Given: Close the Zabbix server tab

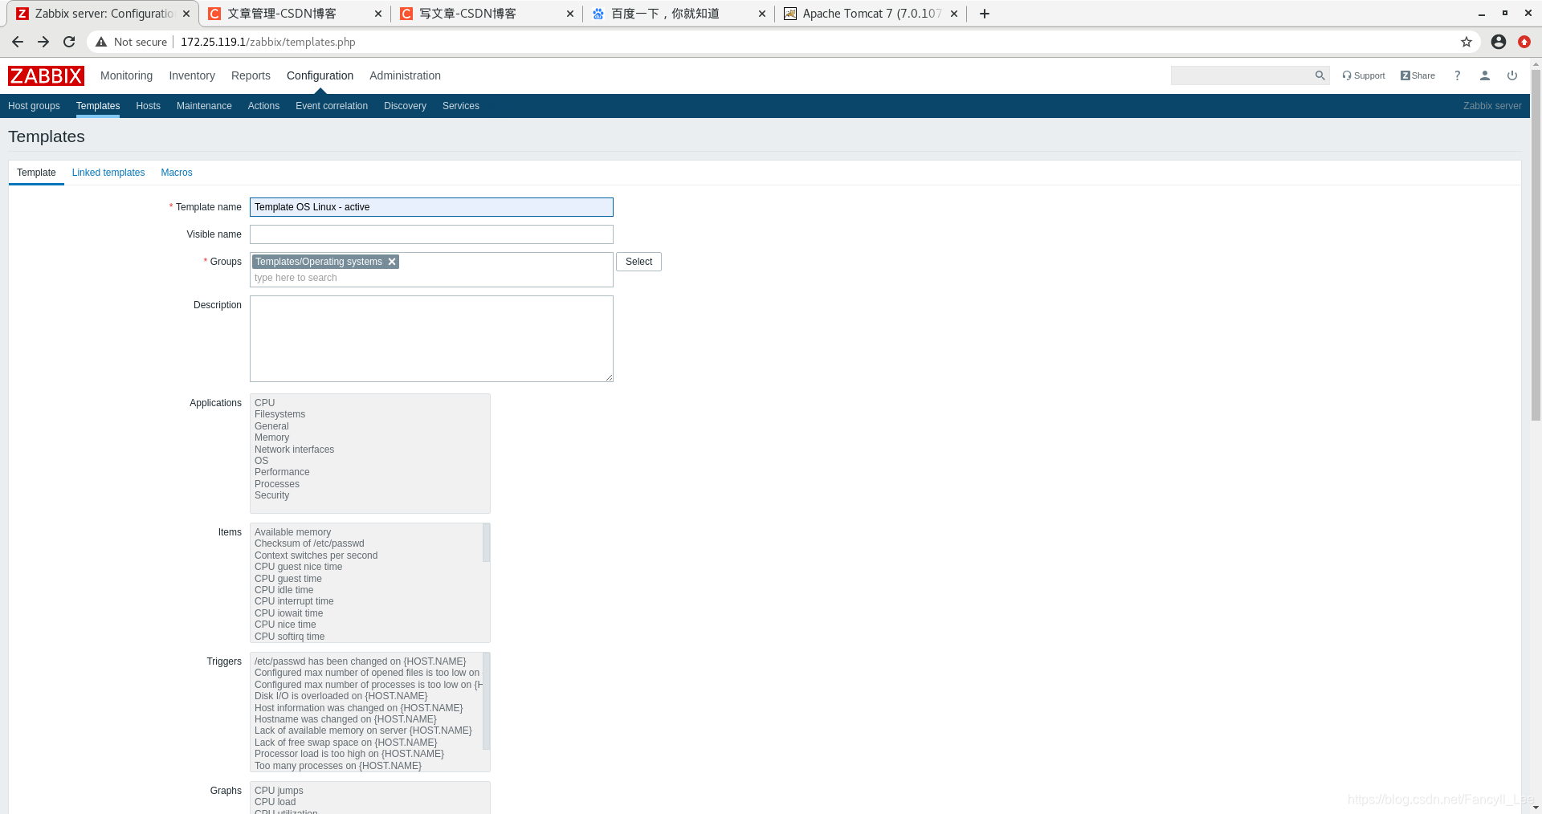Looking at the screenshot, I should [186, 14].
